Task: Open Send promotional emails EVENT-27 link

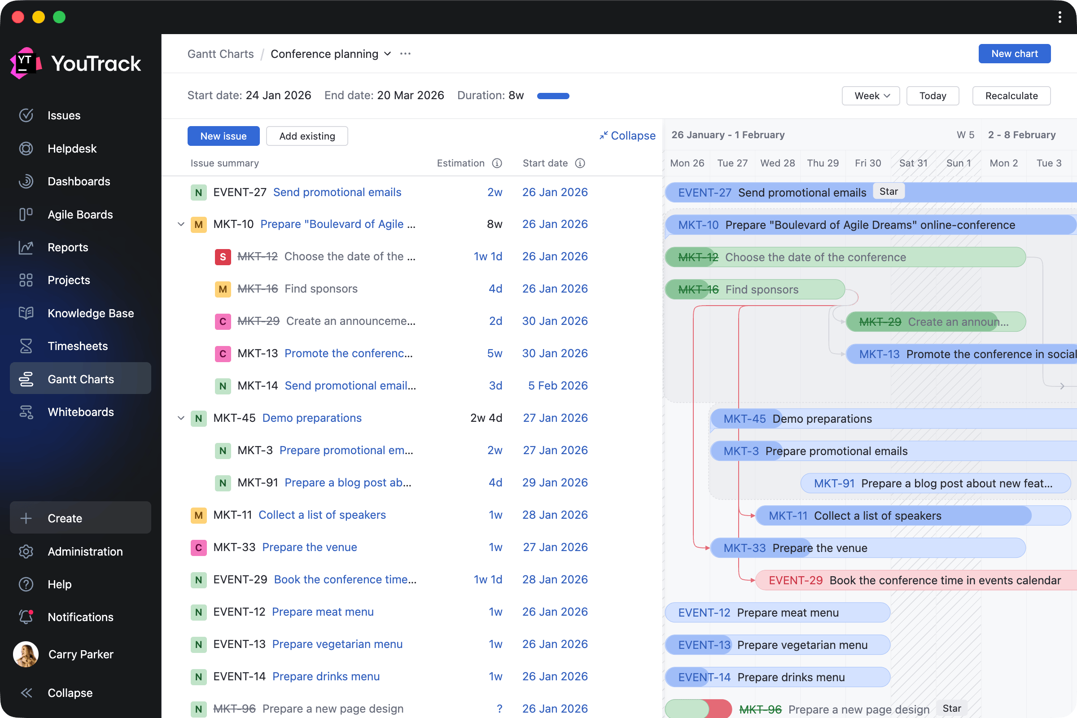Action: click(337, 193)
